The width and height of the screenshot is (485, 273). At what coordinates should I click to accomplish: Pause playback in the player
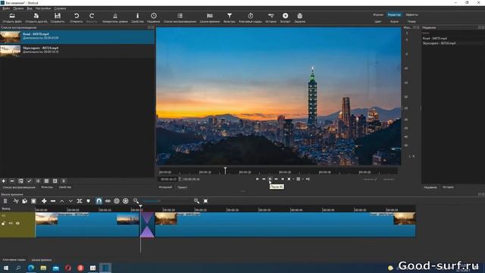click(270, 179)
